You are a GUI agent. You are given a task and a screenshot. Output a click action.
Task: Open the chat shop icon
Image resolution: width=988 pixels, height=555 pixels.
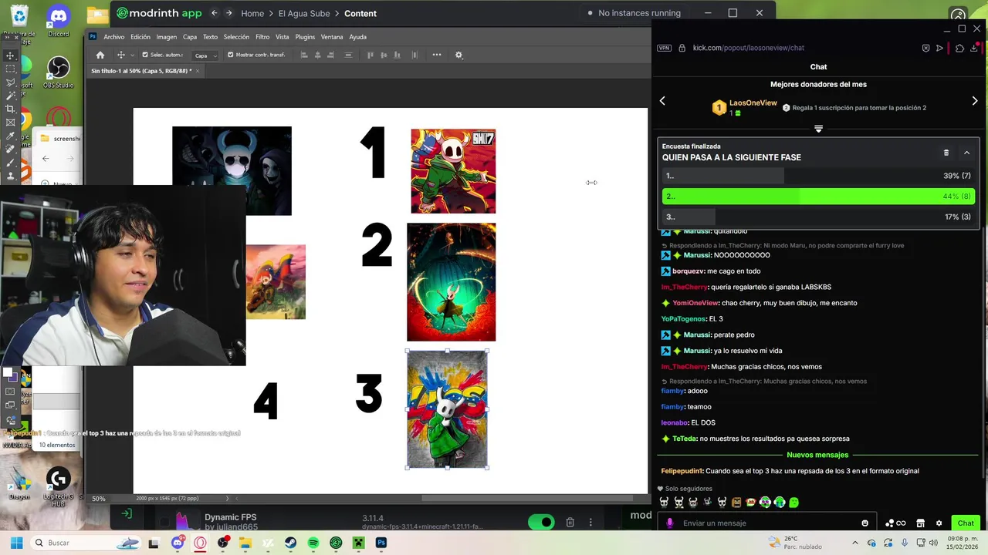coord(920,523)
